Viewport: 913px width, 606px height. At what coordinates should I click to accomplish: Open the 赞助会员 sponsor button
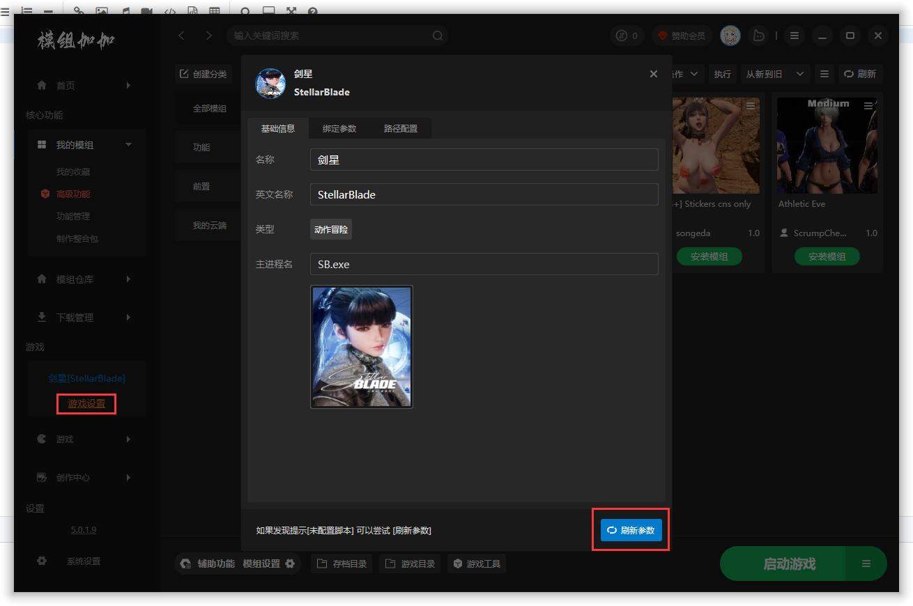click(x=682, y=36)
